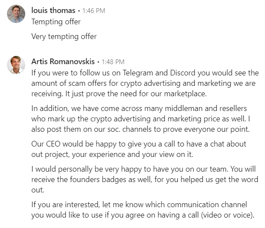Click the text "(video or voice)"
Viewport: 265px width, 228px height.
click(227, 215)
